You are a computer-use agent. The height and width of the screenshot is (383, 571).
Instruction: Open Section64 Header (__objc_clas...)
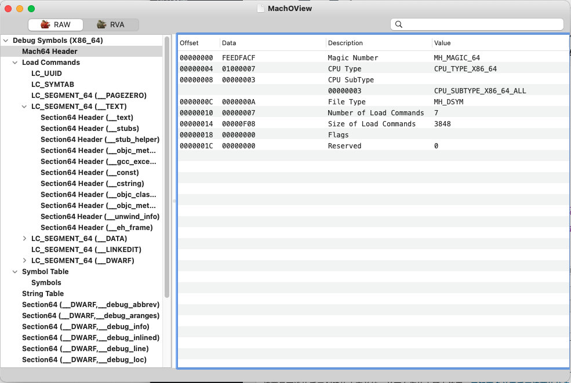pos(99,195)
